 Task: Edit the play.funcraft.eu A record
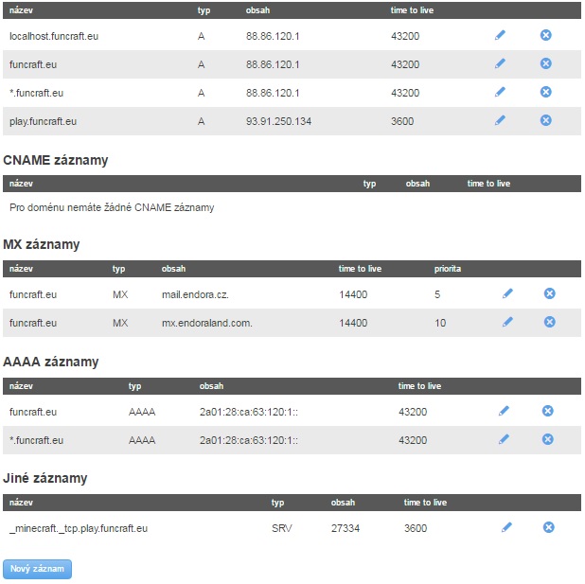(500, 120)
